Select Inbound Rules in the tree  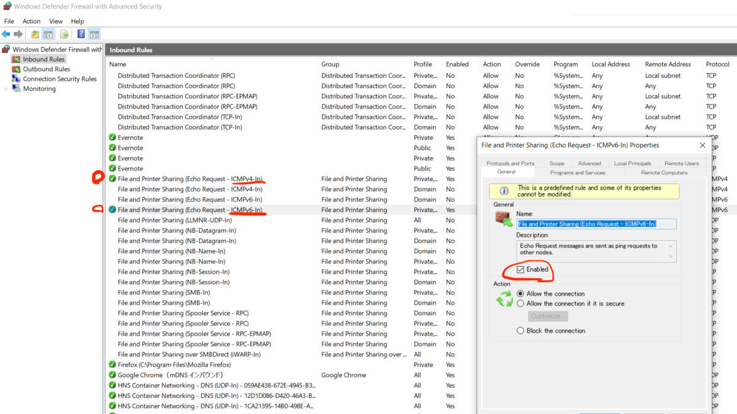[44, 59]
